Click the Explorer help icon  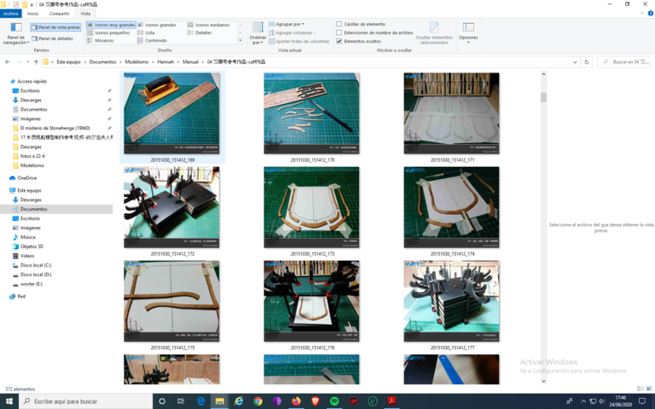pyautogui.click(x=651, y=14)
